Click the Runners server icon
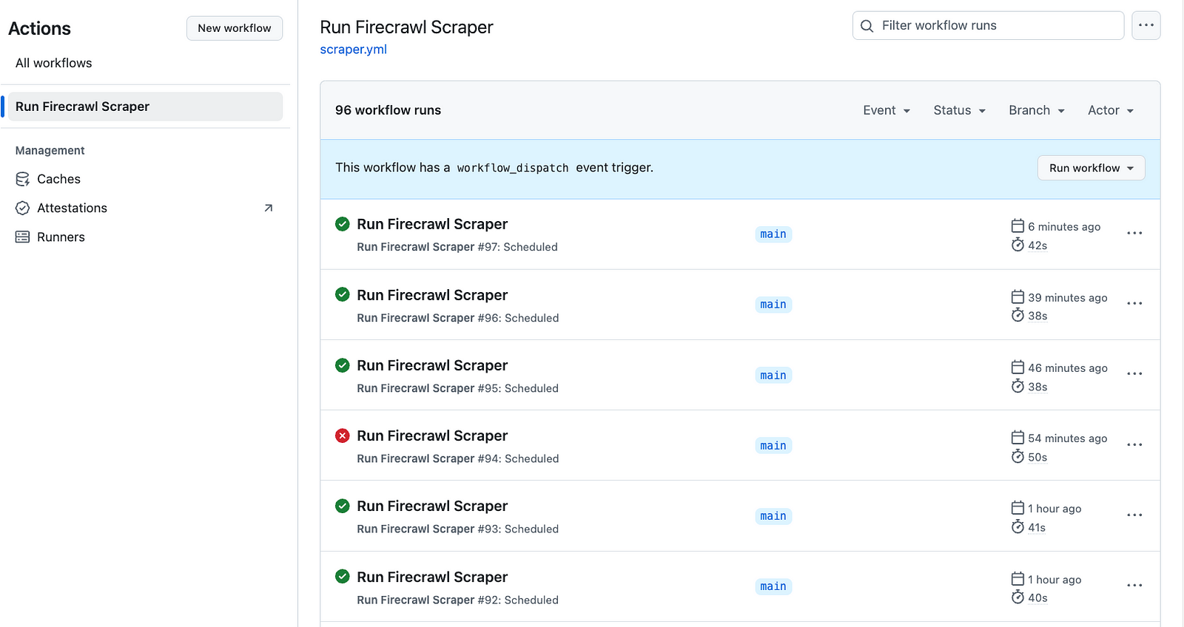Viewport: 1184px width, 627px height. click(23, 237)
